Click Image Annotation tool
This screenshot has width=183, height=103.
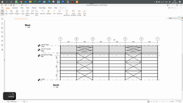click(73, 13)
